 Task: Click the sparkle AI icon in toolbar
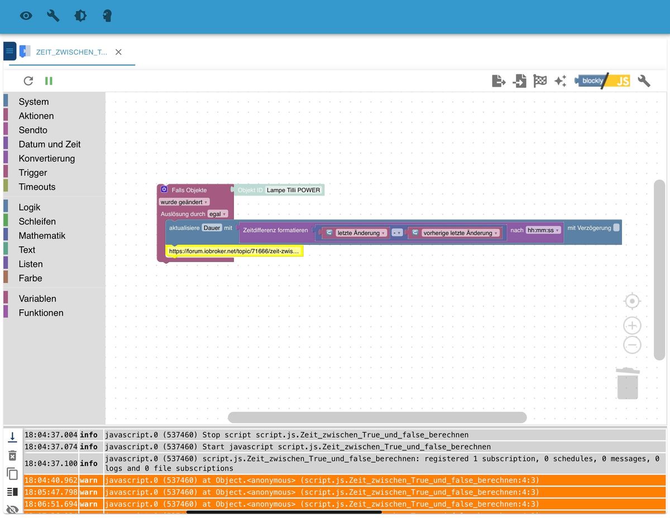(x=560, y=81)
